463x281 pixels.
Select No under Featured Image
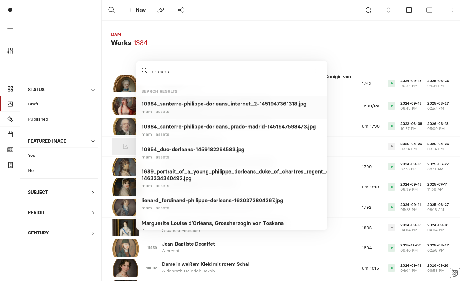pos(31,170)
